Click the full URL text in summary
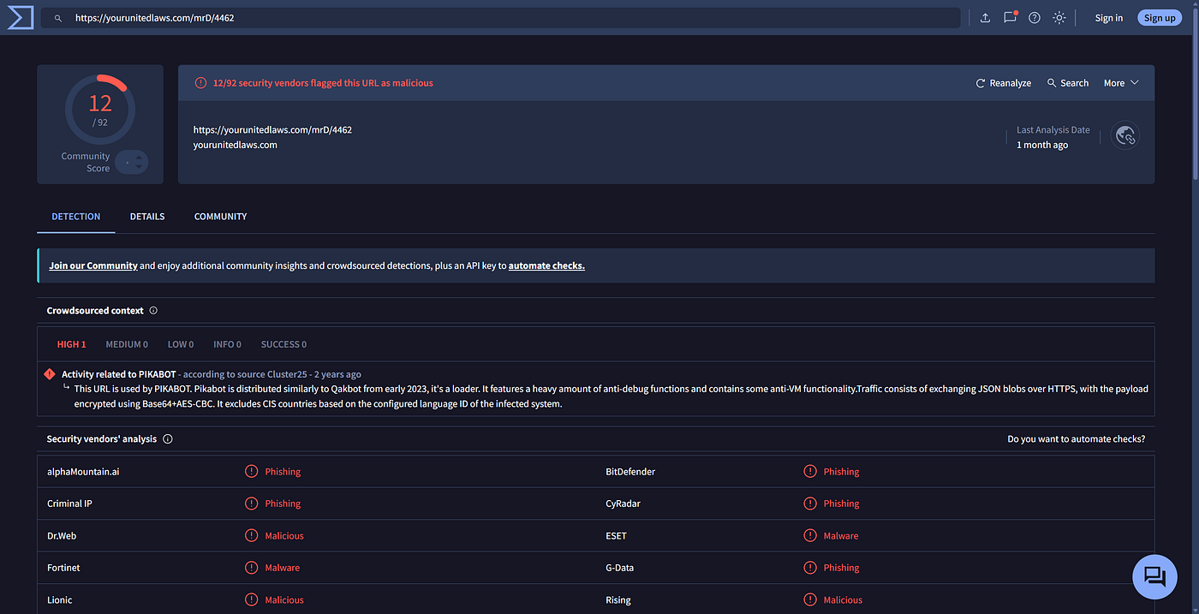Image resolution: width=1199 pixels, height=614 pixels. pos(272,130)
